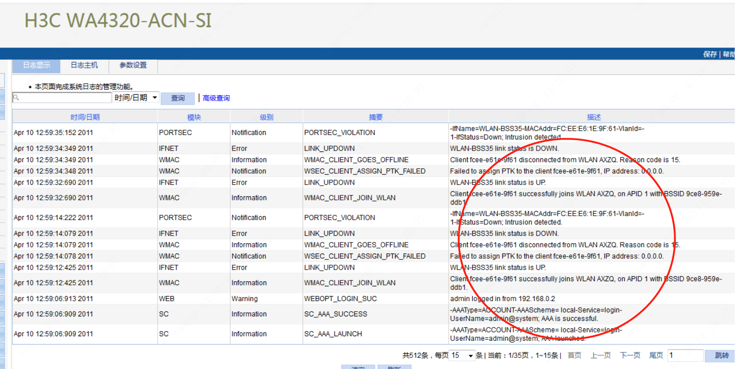Screen dimensions: 744x369
Task: Select timestamp Apr 10 12:59:14:222 2011
Action: point(53,218)
